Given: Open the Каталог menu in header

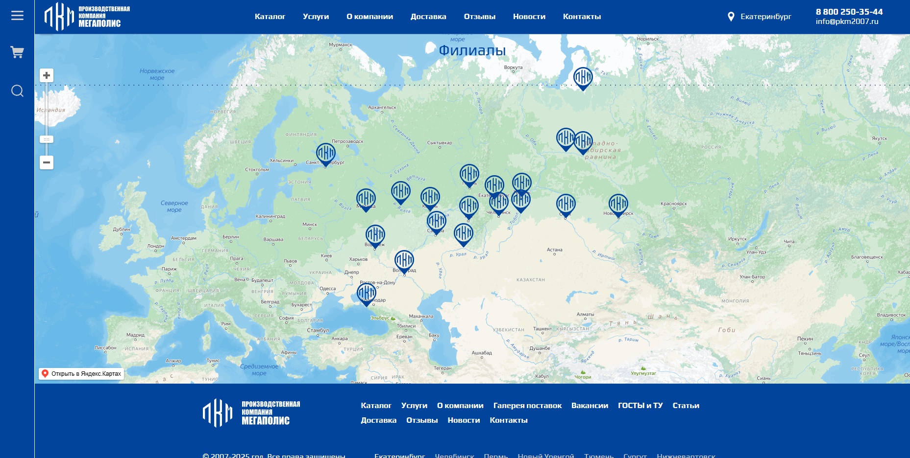Looking at the screenshot, I should (x=270, y=17).
